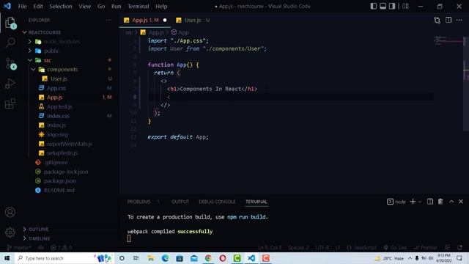Open User.js in the explorer tree
This screenshot has height=264, width=469.
click(x=59, y=78)
